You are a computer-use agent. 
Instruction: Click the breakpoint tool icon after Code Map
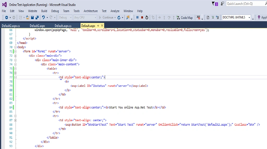[x=198, y=17]
